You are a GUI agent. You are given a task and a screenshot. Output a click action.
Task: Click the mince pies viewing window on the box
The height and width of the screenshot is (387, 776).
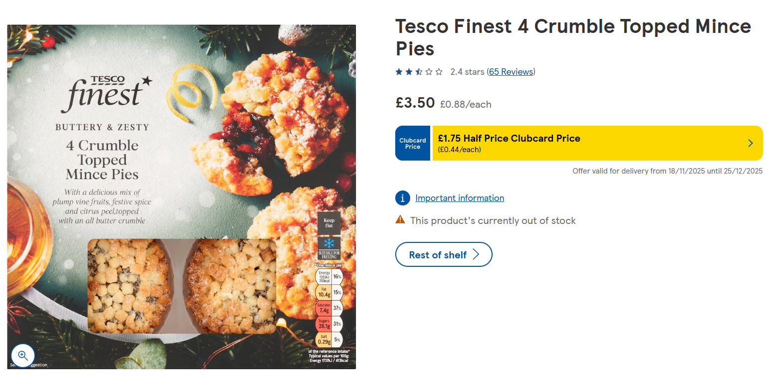182,286
